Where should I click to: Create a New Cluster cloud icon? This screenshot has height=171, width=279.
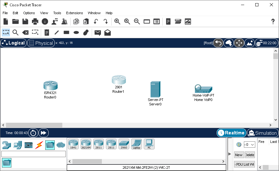(229, 43)
